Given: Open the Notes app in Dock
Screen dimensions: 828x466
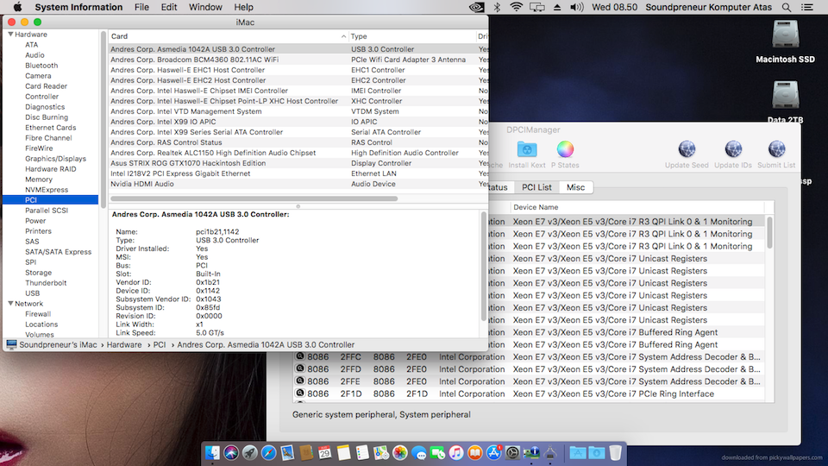Looking at the screenshot, I should click(344, 453).
